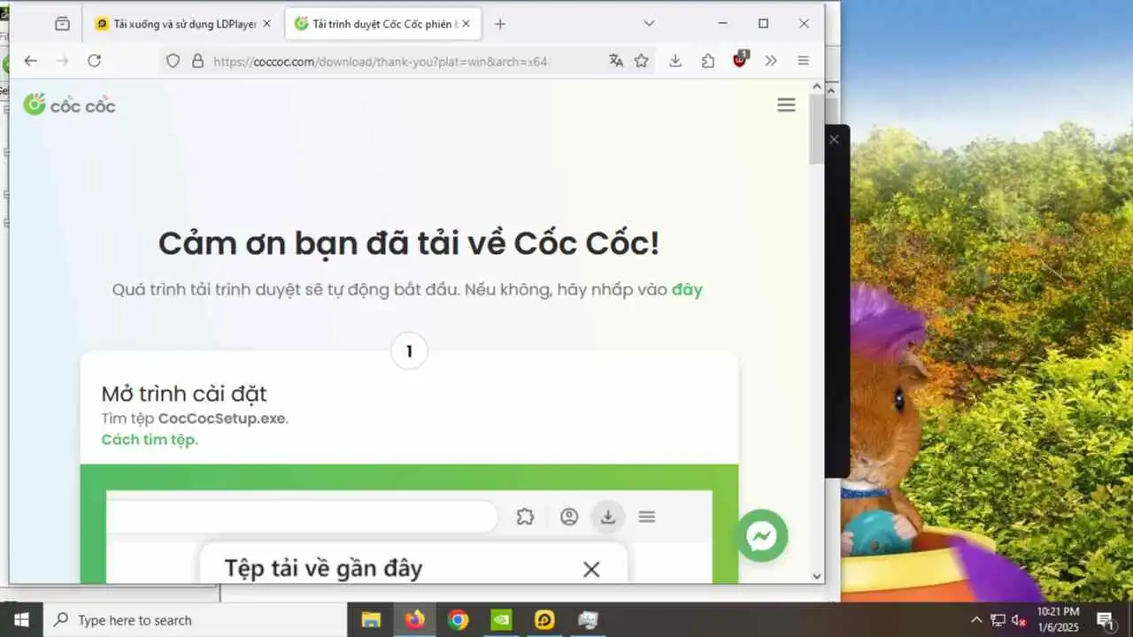Viewport: 1133px width, 637px height.
Task: Close the Cốc Cốc browser tab
Action: tap(466, 24)
